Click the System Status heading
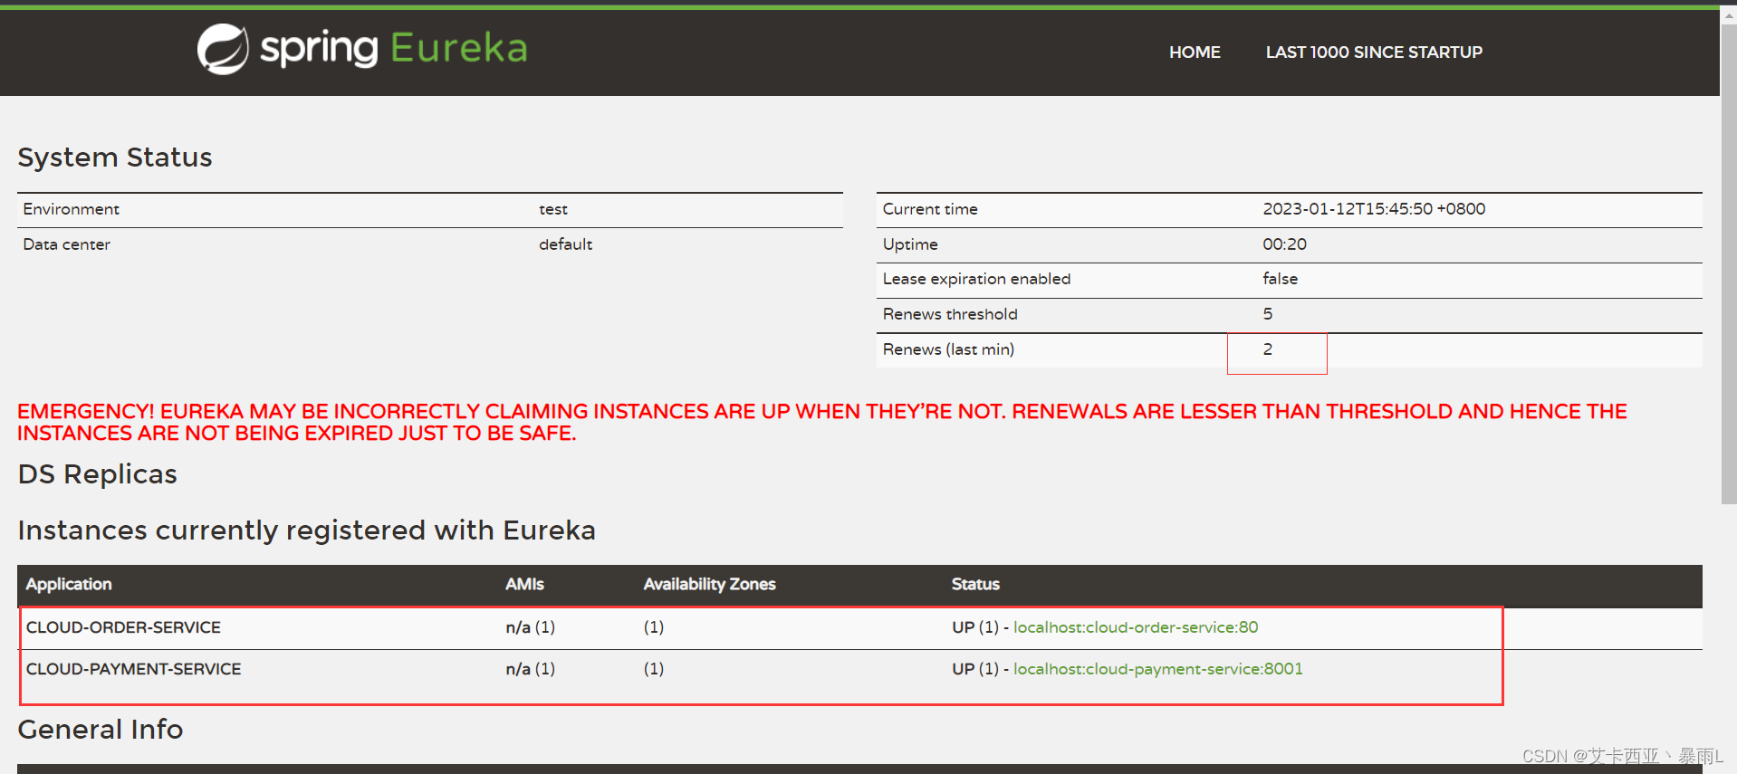This screenshot has height=774, width=1737. click(x=115, y=158)
